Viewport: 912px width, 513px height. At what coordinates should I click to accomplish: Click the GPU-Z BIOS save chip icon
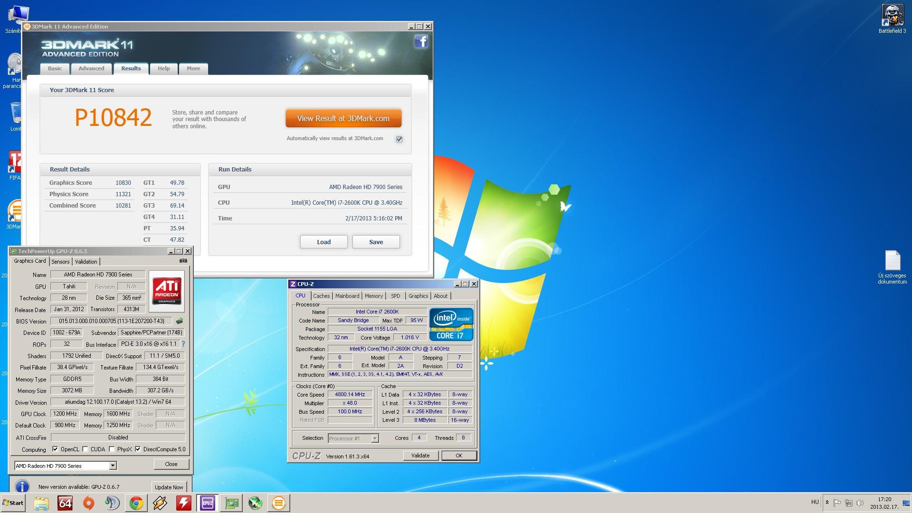(180, 321)
